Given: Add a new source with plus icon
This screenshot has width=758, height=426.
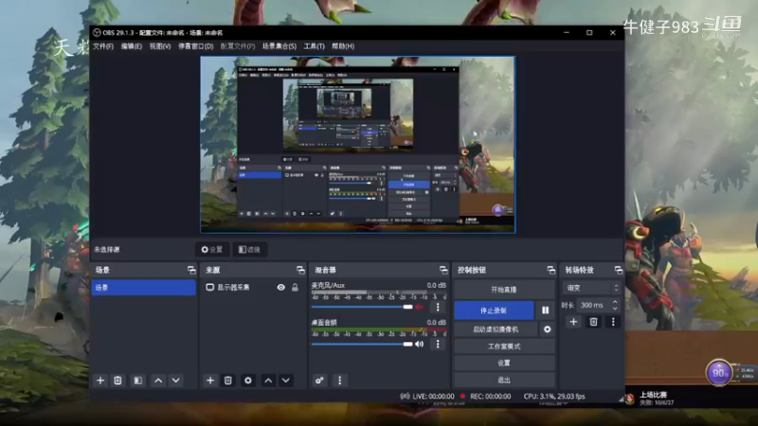Looking at the screenshot, I should point(209,381).
